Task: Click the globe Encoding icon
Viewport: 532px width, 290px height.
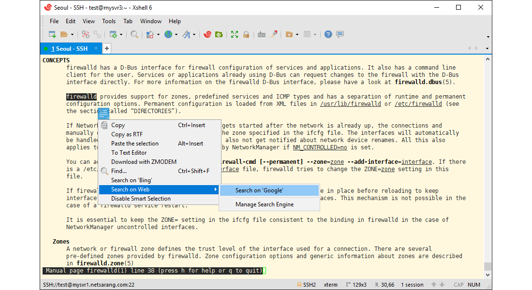Action: (168, 34)
